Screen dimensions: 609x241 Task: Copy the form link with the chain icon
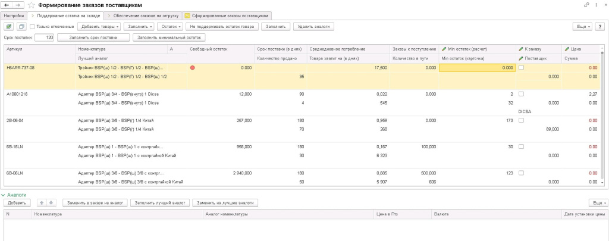(587, 5)
